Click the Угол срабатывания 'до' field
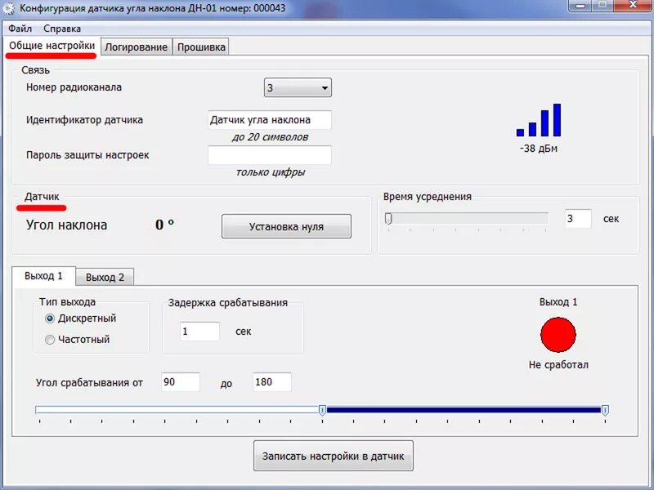The height and width of the screenshot is (490, 654). tap(272, 382)
